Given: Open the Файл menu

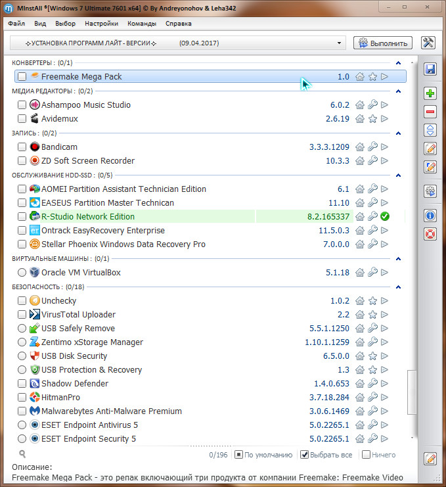Looking at the screenshot, I should [16, 24].
